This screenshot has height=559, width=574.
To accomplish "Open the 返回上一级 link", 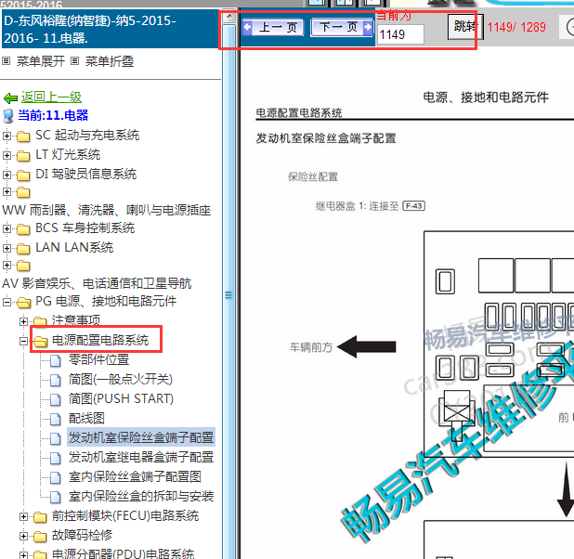I will [x=51, y=97].
